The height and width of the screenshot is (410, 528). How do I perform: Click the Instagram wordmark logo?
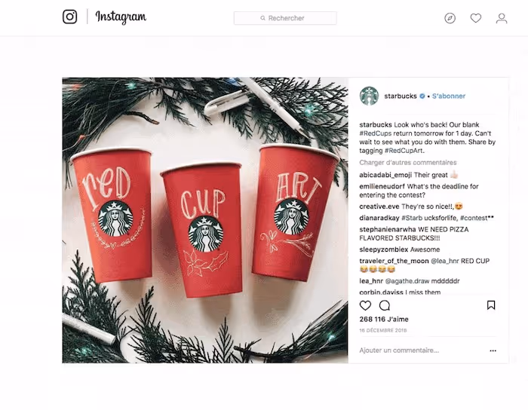121,17
